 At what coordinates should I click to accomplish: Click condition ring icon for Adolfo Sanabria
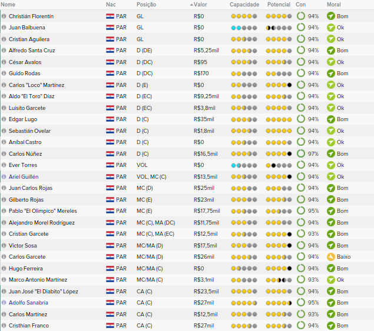pos(301,302)
